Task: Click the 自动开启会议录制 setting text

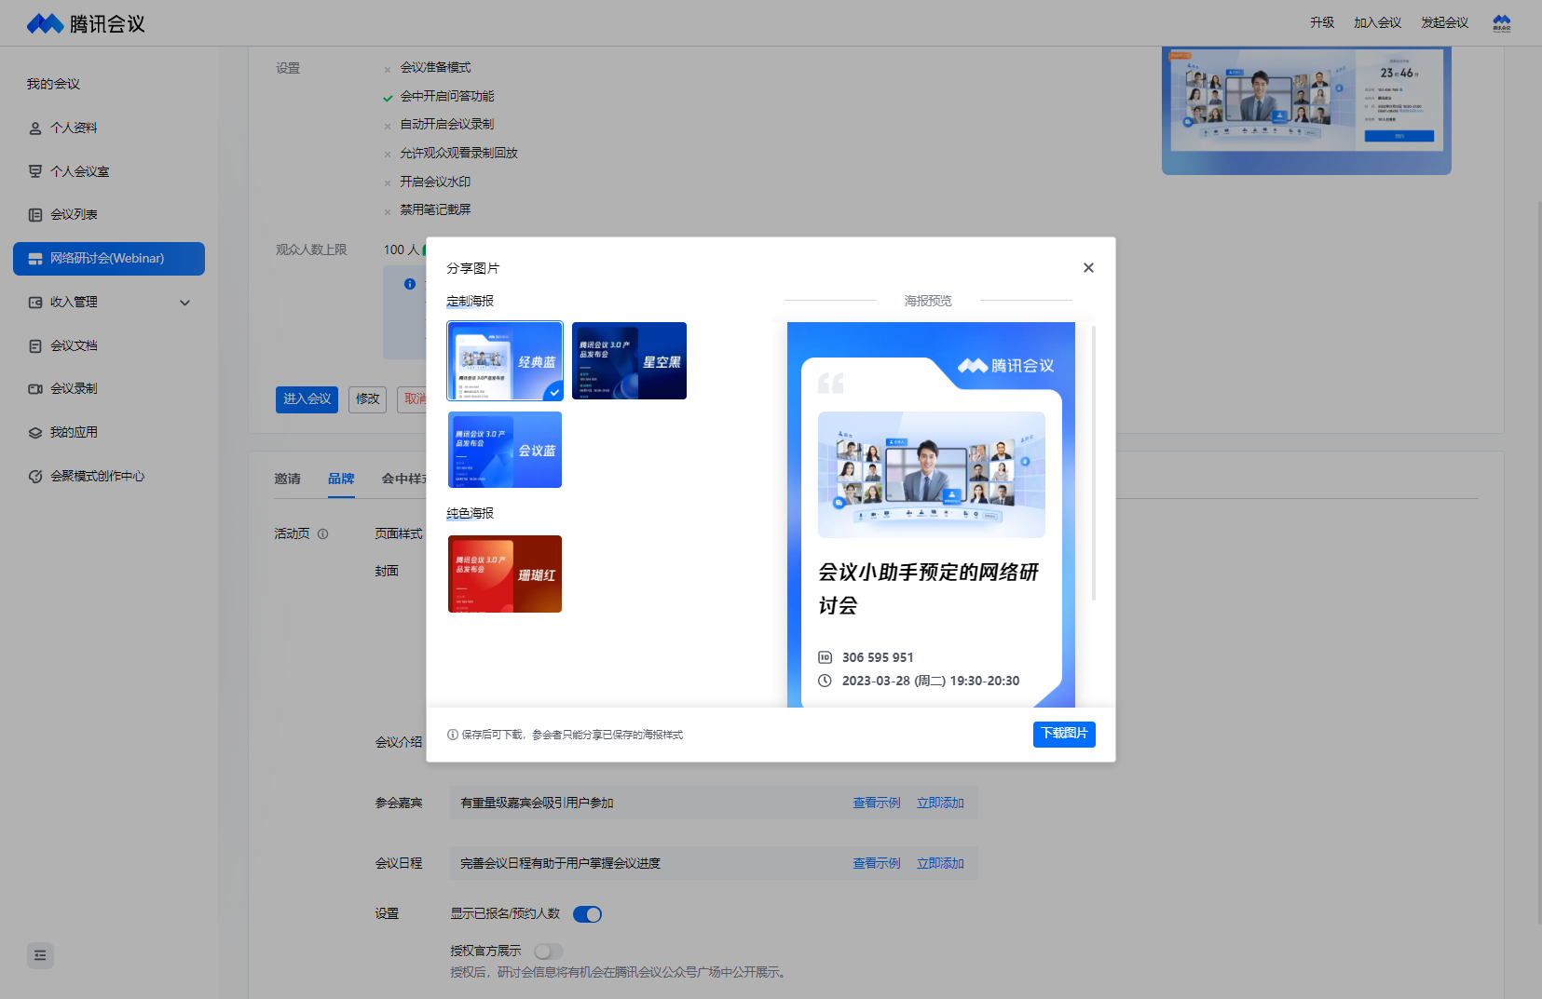Action: point(447,124)
